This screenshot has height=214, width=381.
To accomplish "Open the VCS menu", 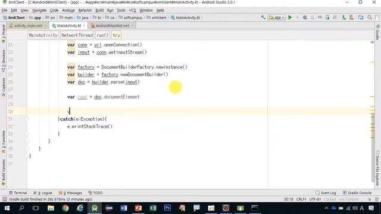I will [132, 10].
